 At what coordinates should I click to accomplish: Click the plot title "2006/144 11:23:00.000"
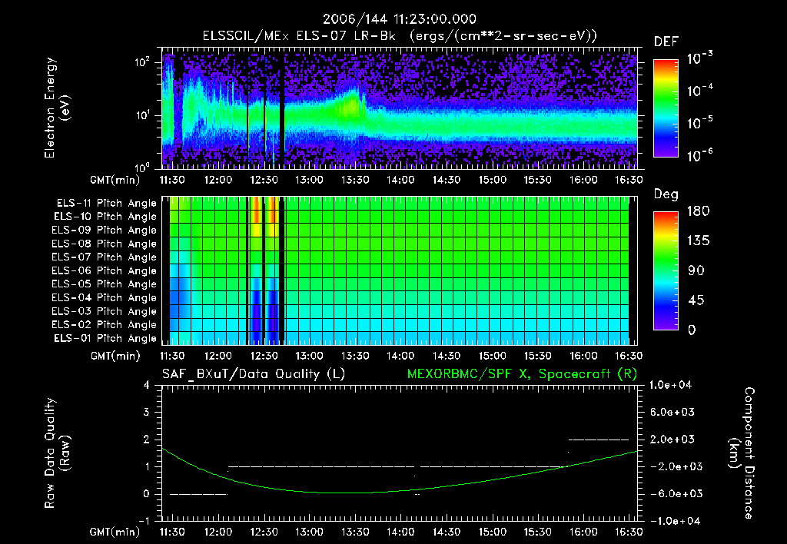pyautogui.click(x=399, y=19)
